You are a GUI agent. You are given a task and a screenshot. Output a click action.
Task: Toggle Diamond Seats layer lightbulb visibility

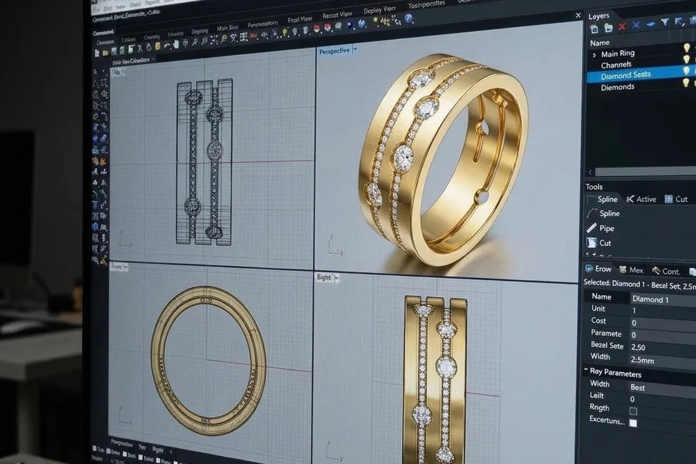click(x=686, y=71)
